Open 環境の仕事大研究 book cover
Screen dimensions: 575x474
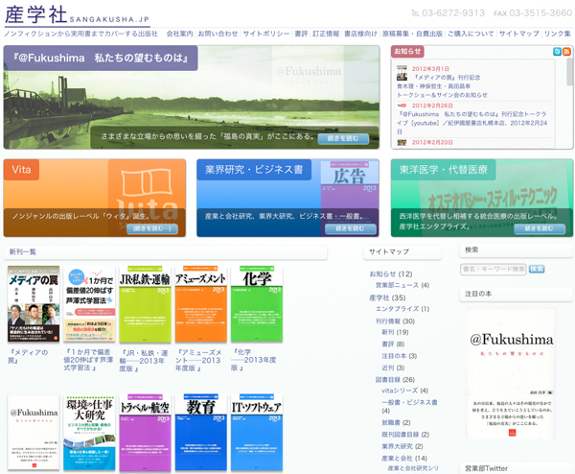tap(89, 433)
